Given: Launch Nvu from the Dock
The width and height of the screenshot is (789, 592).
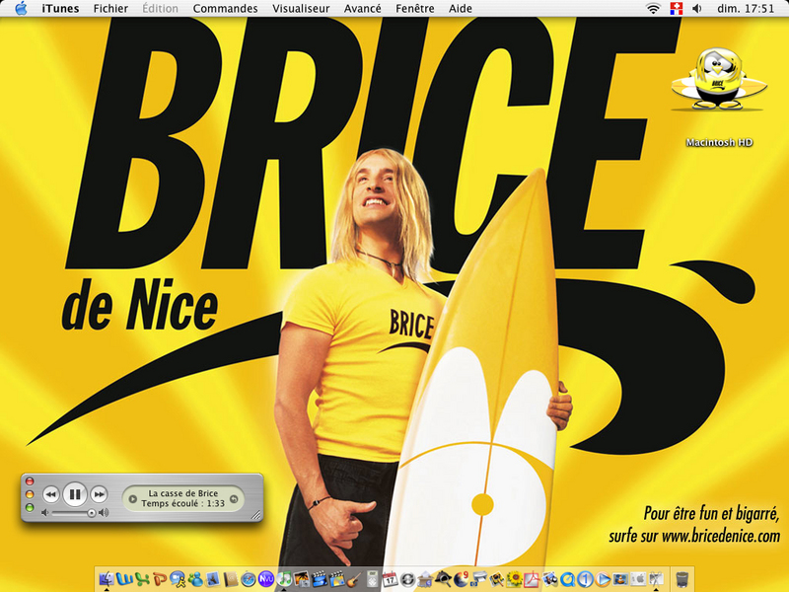Looking at the screenshot, I should point(265,579).
